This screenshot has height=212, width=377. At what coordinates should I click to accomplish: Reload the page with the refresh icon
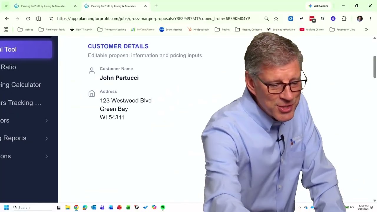(x=28, y=19)
